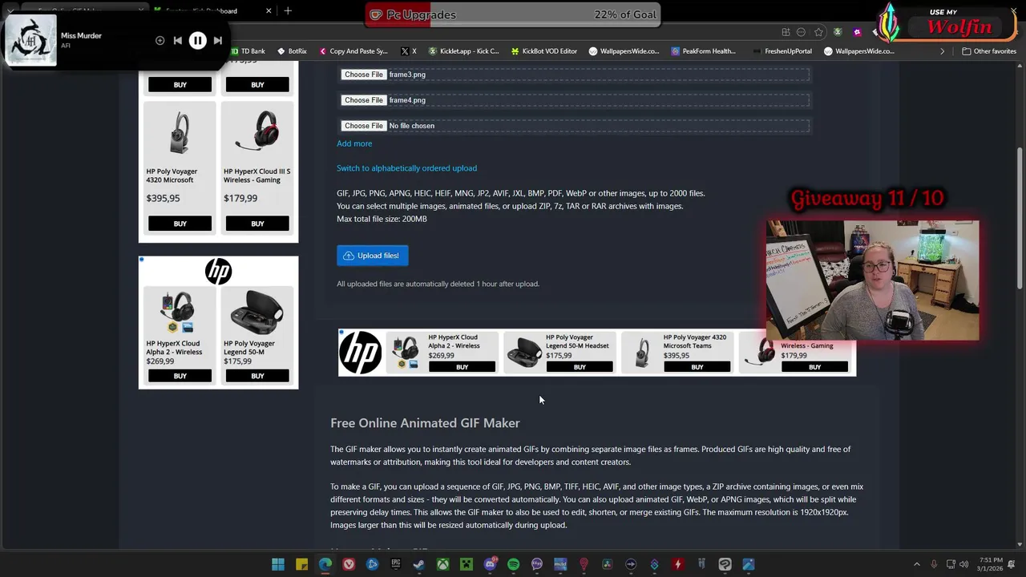The width and height of the screenshot is (1026, 577).
Task: Open DaVinci Resolve from the taskbar
Action: 608,564
